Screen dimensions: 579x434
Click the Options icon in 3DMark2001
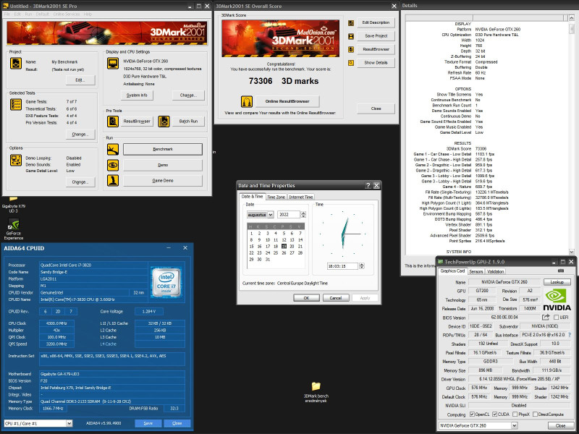[x=15, y=160]
